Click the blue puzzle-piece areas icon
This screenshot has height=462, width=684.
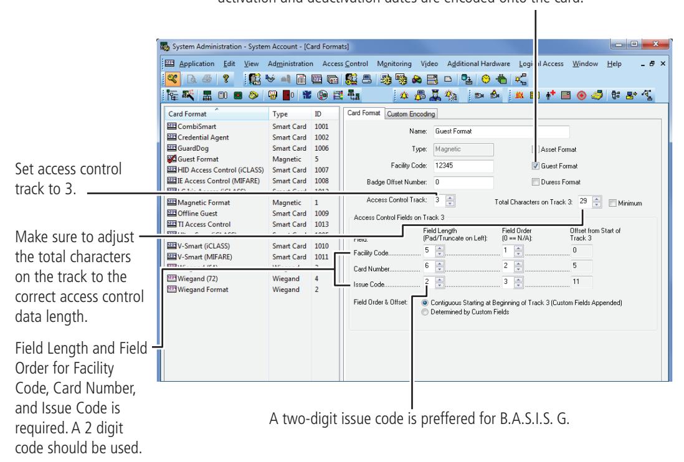307,95
